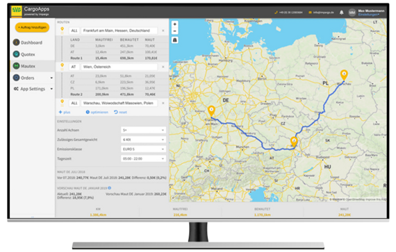The image size is (396, 252).
Task: Open the Zulässiges Gesamtgewicht dropdown
Action: (143, 140)
